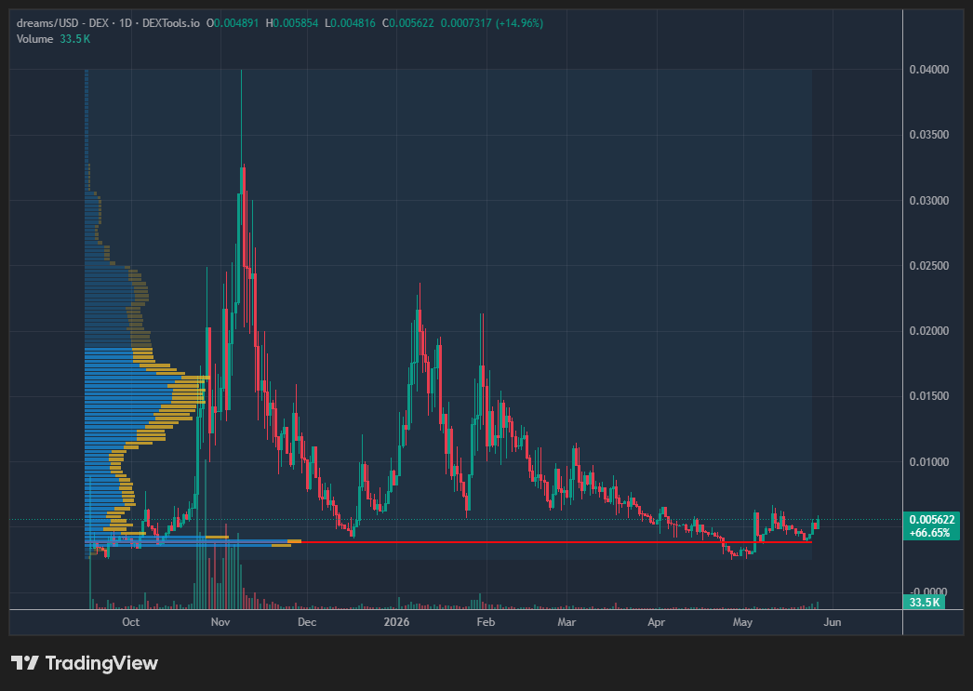This screenshot has width=973, height=691.
Task: Click the current price label 0.005622
Action: pos(931,520)
